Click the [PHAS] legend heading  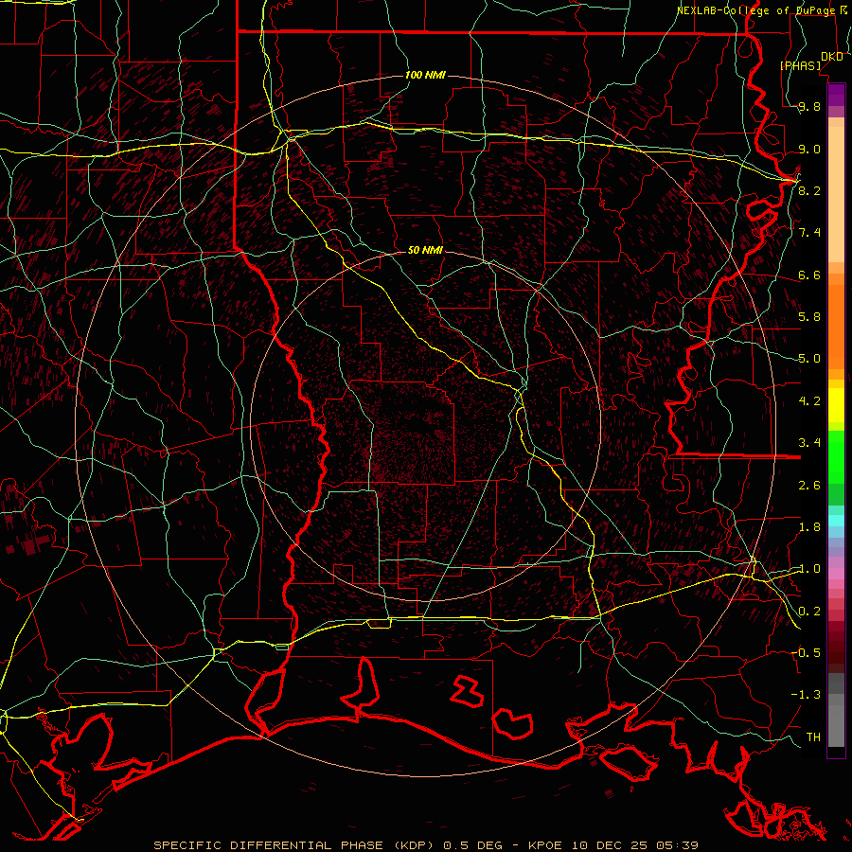[x=800, y=65]
